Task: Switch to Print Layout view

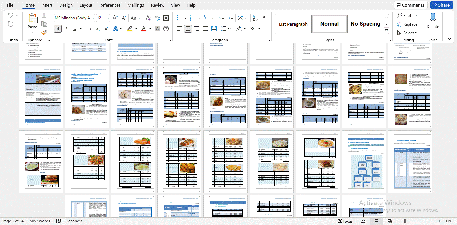Action: [376, 221]
